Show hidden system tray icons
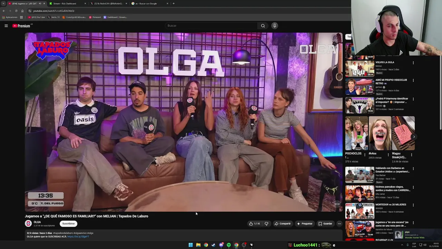Viewport: 442px width, 249px height. tap(402, 245)
